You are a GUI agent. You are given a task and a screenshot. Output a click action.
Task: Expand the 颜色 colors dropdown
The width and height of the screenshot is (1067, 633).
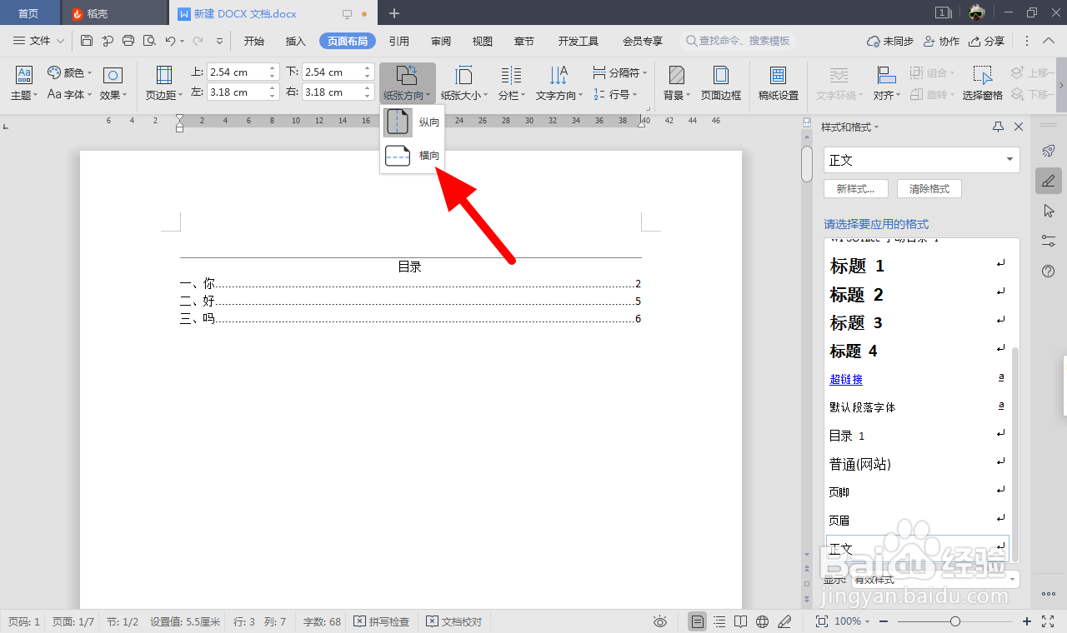pos(89,73)
